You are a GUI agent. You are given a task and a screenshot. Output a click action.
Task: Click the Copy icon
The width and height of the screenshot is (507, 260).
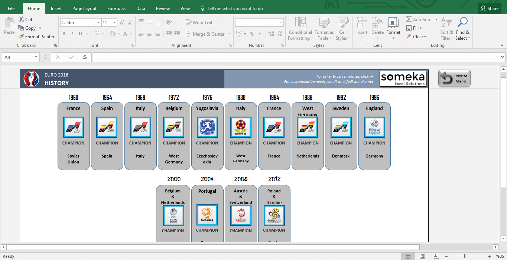21,28
